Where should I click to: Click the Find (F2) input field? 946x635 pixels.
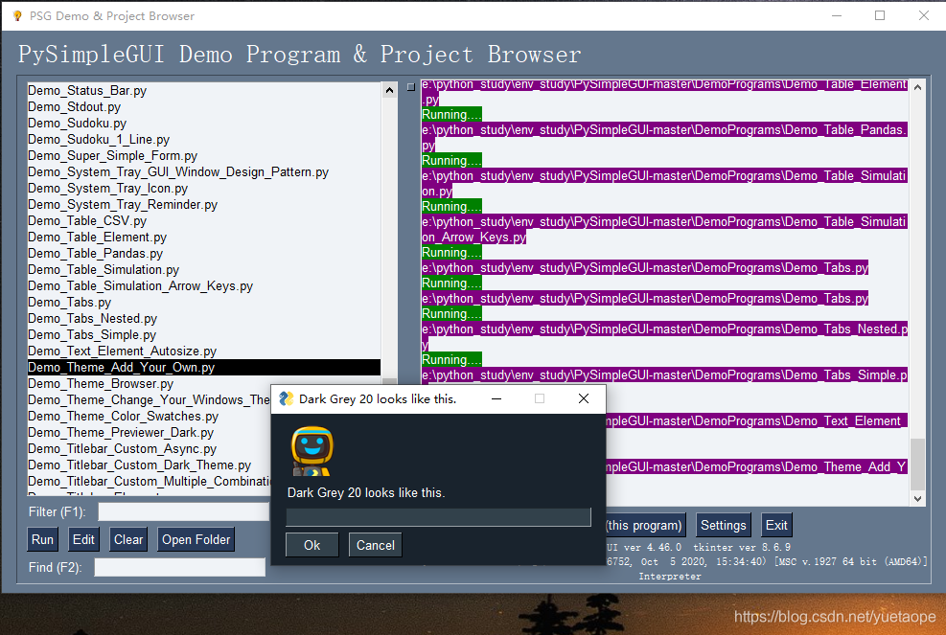[x=180, y=567]
